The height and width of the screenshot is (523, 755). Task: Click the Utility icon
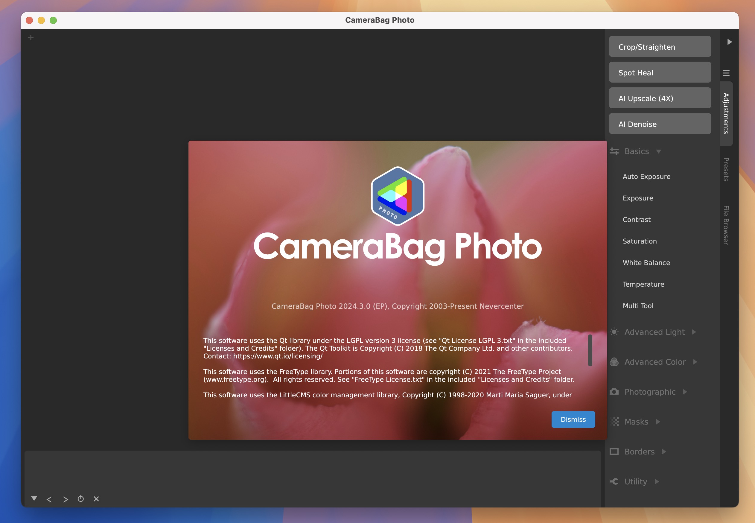click(x=614, y=481)
